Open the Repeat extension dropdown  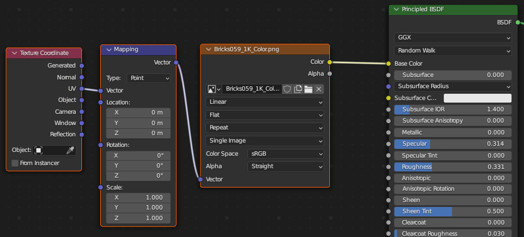point(265,128)
